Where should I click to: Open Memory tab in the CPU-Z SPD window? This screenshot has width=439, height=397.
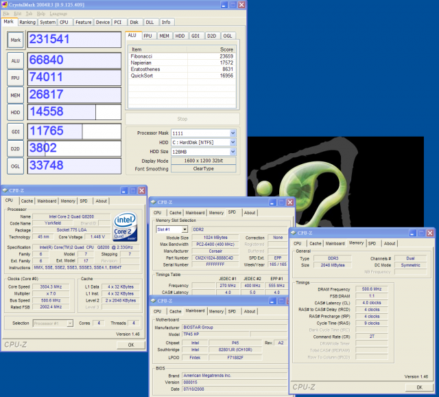[x=216, y=213]
